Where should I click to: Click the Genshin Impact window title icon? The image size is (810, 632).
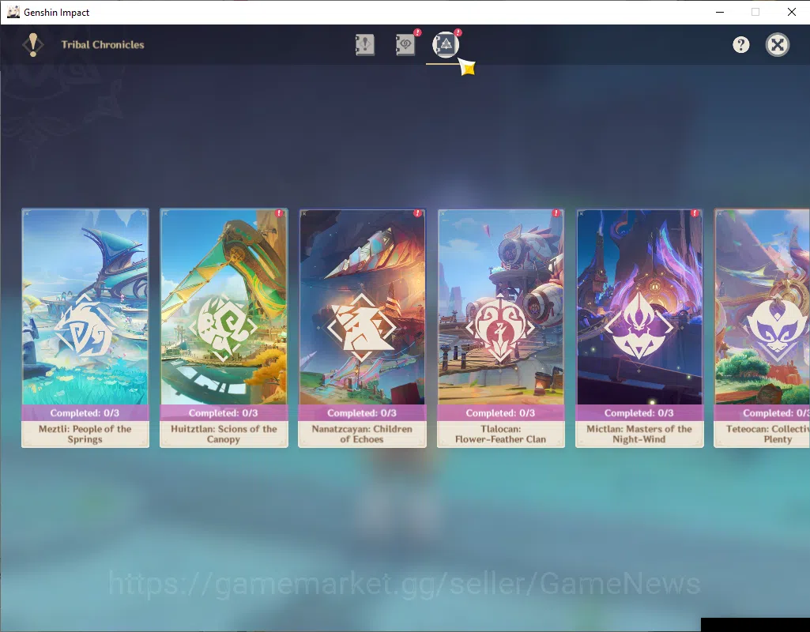[13, 12]
